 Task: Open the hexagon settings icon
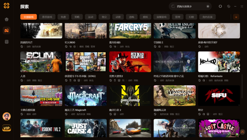[x=229, y=6]
